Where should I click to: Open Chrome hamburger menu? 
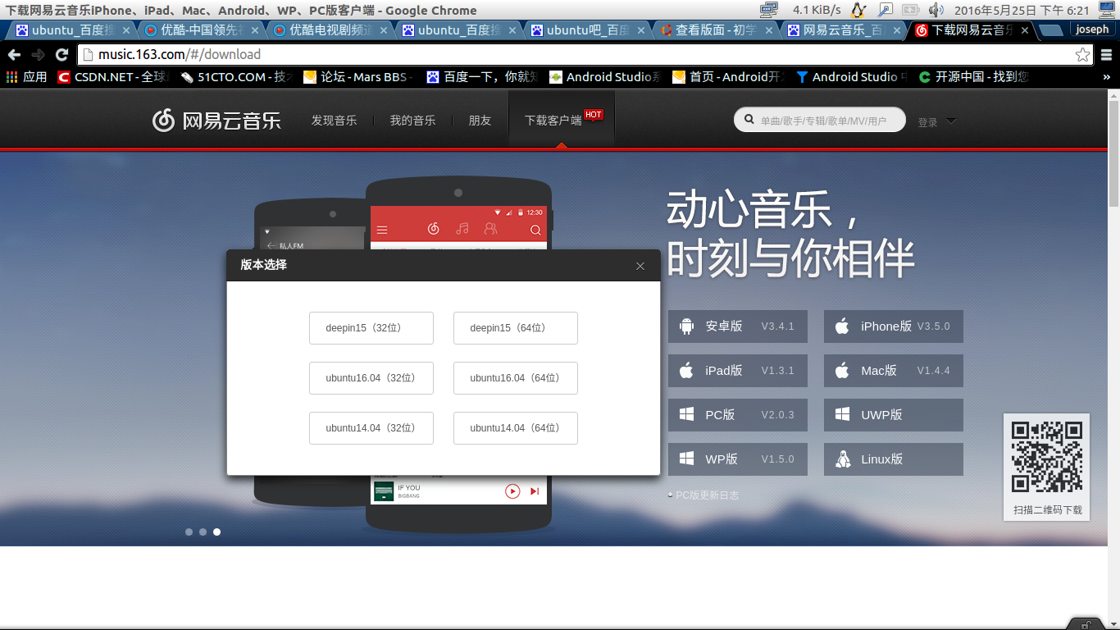(x=1106, y=55)
